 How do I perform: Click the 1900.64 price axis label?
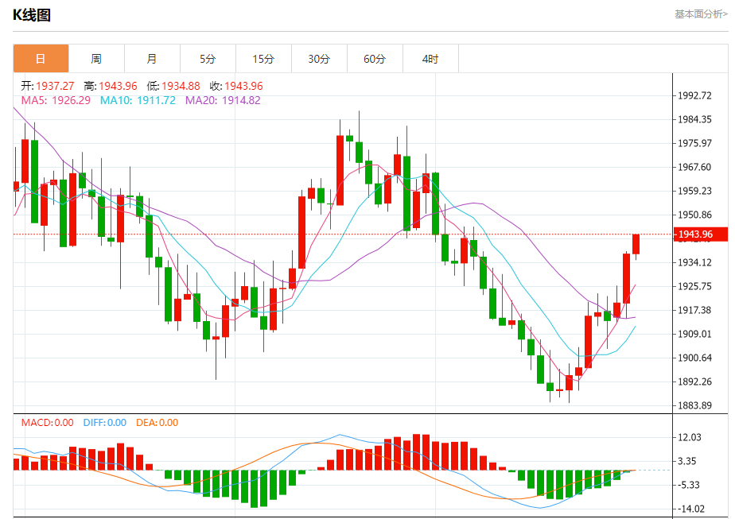tap(694, 358)
